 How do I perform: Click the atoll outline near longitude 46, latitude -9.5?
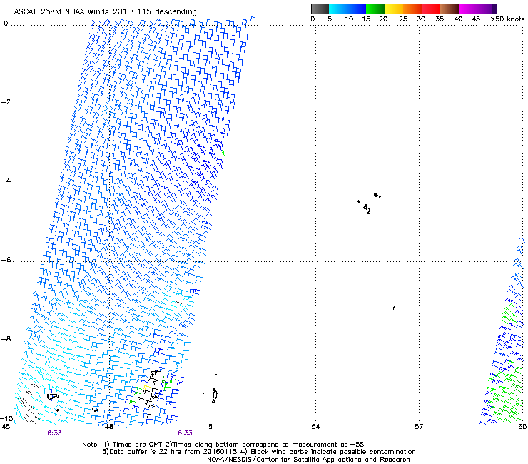coord(53,397)
